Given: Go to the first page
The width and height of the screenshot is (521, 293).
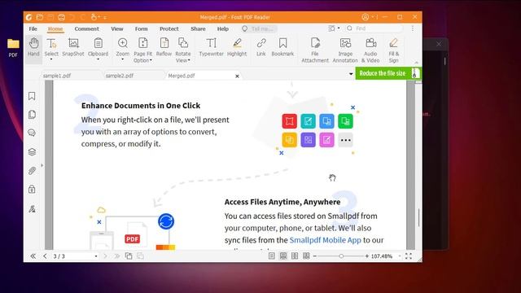Looking at the screenshot, I should (x=33, y=256).
